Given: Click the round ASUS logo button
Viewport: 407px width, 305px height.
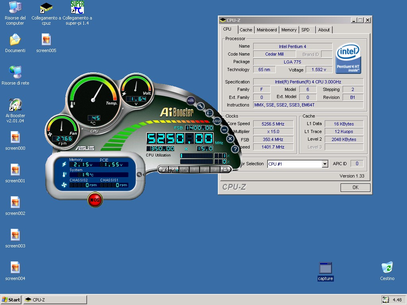Looking at the screenshot, I should click(x=217, y=121).
